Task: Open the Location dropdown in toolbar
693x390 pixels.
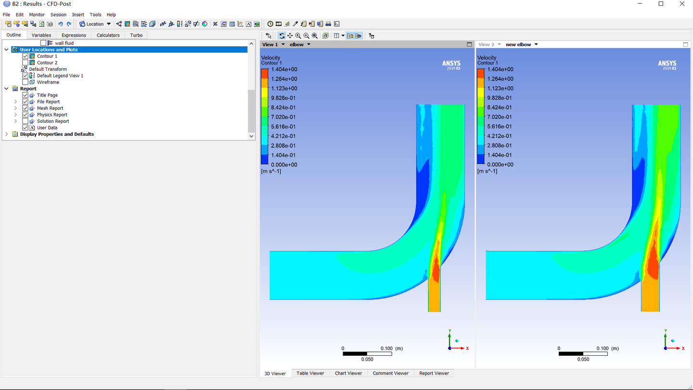Action: (95, 24)
